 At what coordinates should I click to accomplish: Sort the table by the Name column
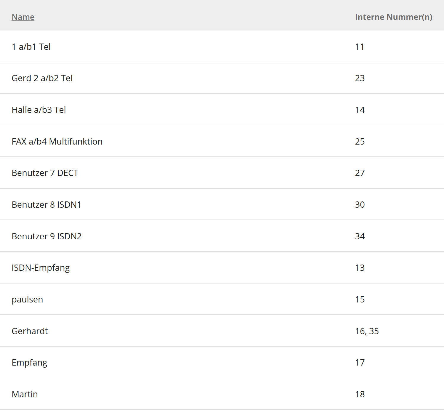(x=23, y=17)
